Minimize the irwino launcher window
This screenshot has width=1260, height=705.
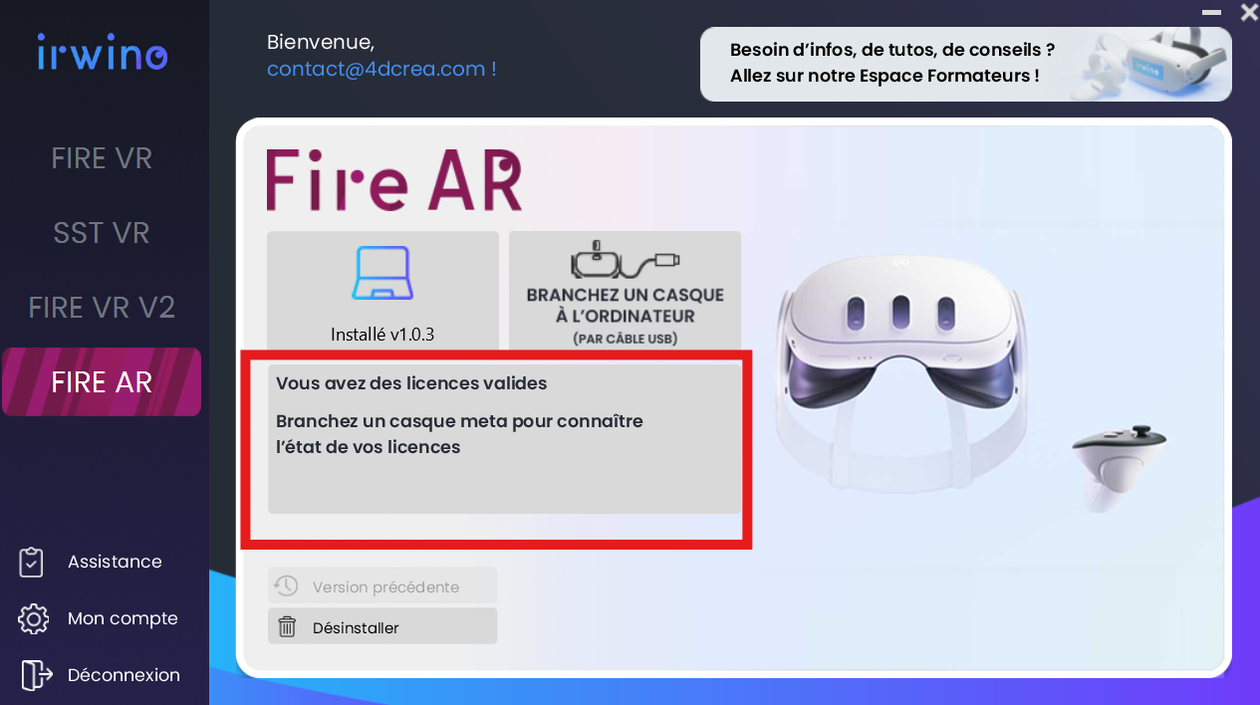point(1211,13)
